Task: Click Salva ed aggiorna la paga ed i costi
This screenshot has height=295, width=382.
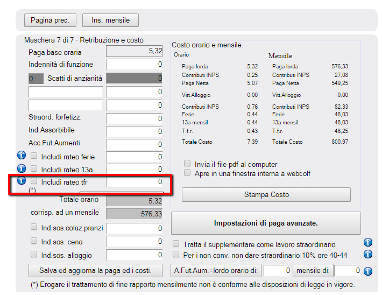Action: click(x=96, y=270)
